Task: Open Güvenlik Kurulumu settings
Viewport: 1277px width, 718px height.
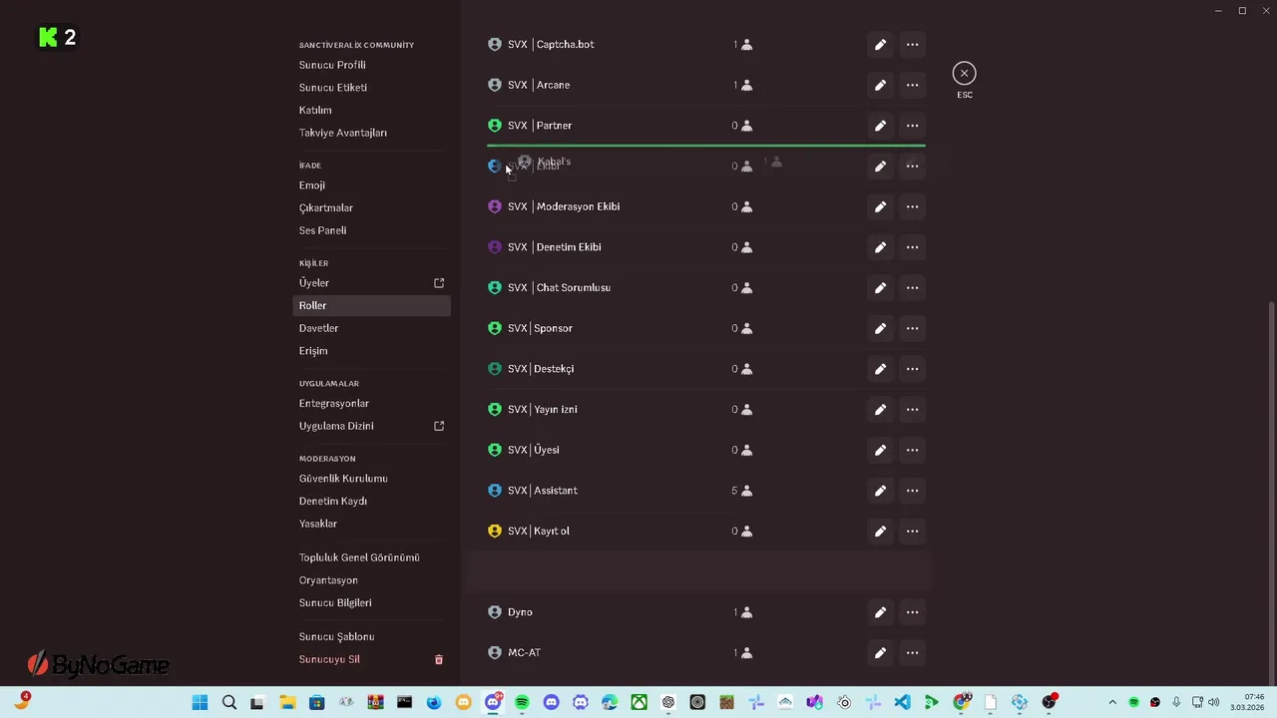Action: pos(343,479)
